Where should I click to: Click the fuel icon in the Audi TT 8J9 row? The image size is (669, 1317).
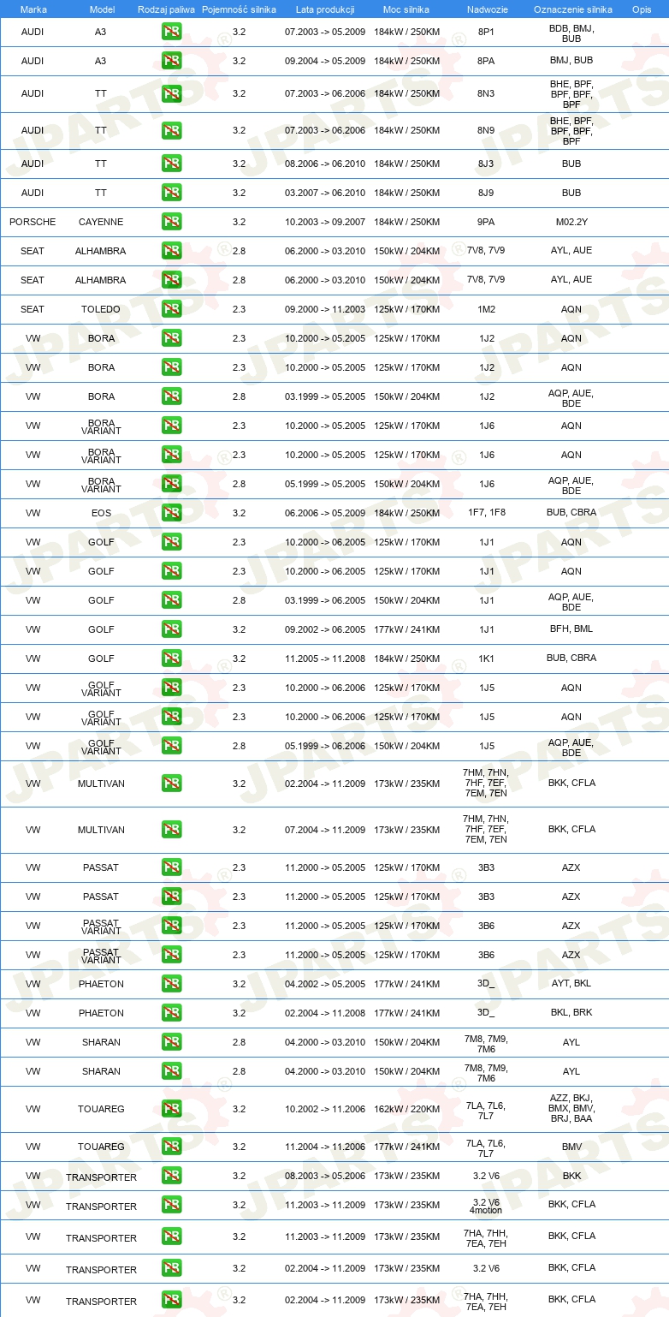pos(171,193)
